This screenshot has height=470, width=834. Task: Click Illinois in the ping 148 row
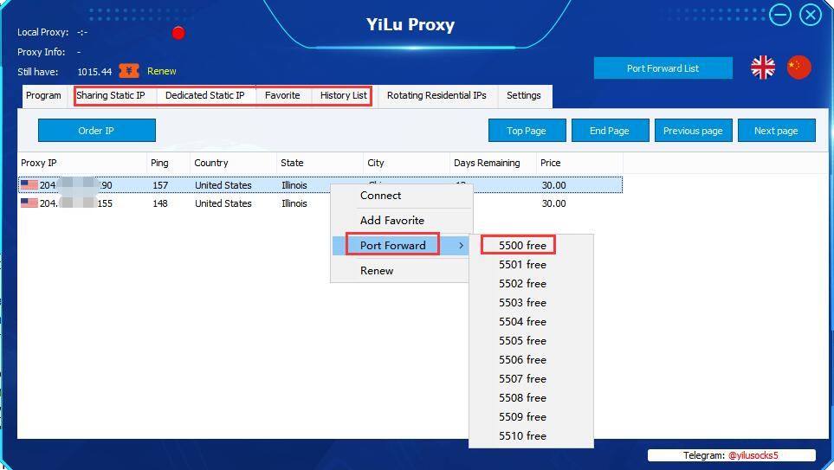click(x=294, y=203)
